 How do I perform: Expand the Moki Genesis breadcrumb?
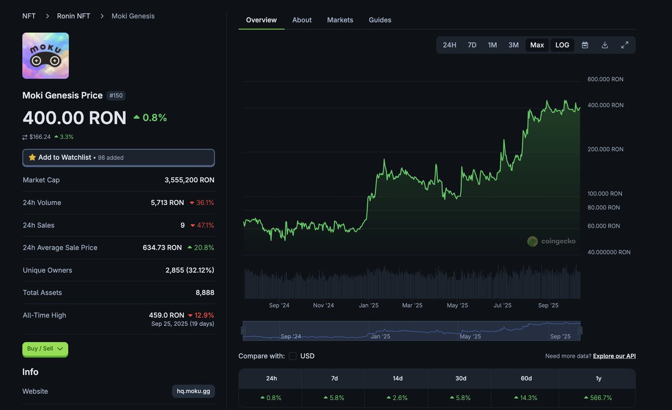[x=133, y=16]
